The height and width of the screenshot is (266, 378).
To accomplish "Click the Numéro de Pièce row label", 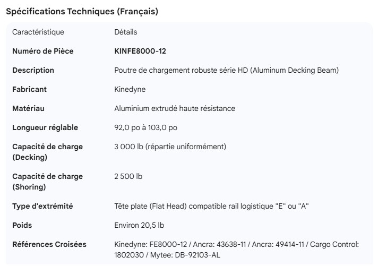I will click(x=43, y=51).
